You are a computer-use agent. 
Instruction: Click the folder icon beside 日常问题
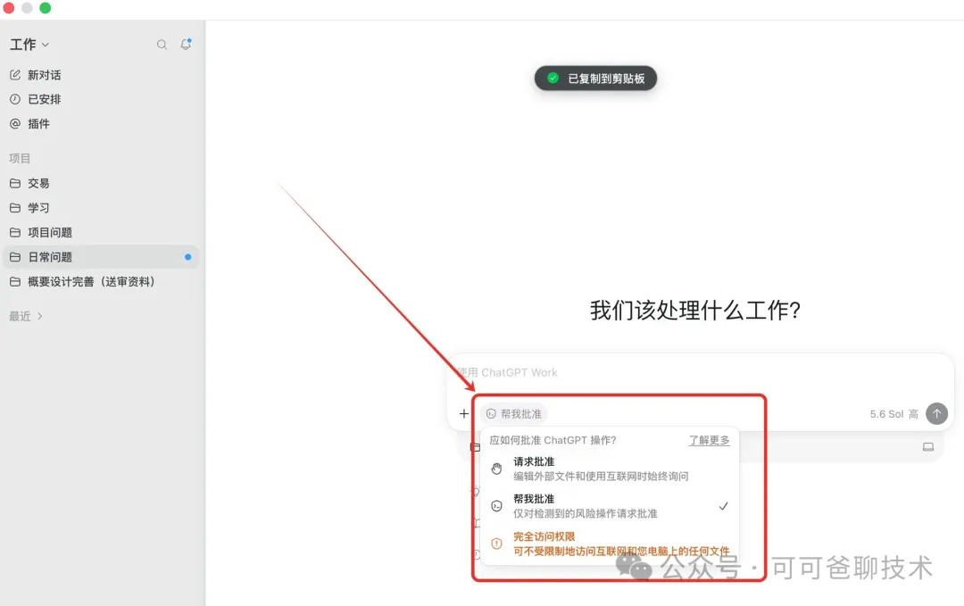pos(15,257)
